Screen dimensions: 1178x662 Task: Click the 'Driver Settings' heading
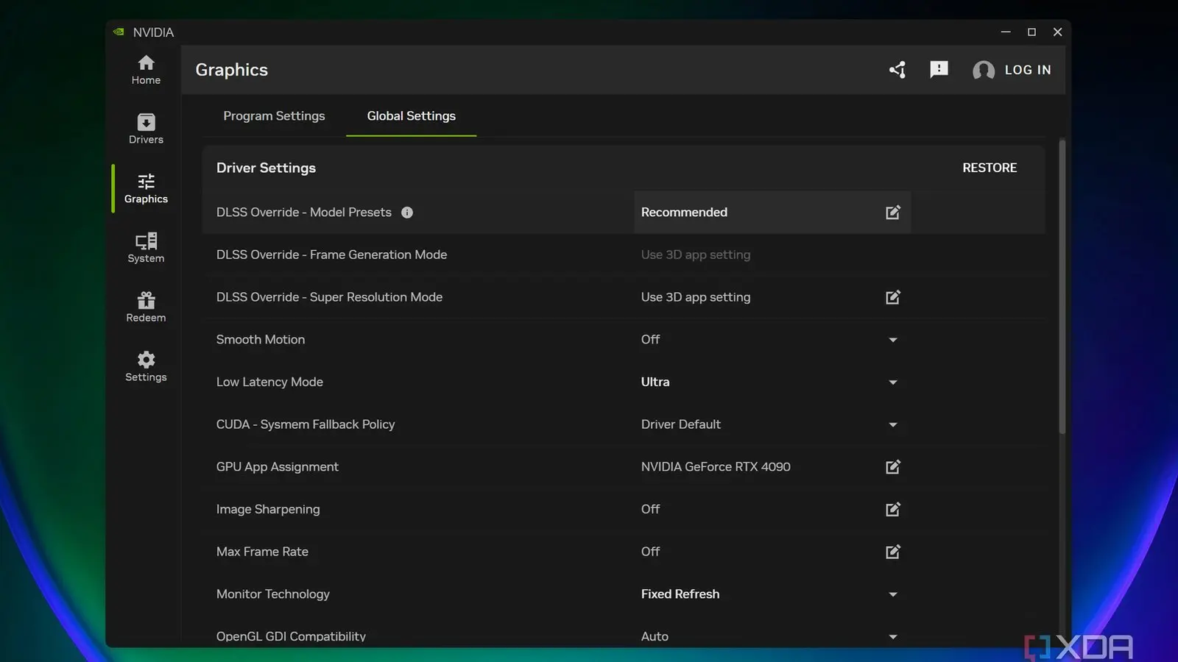[266, 168]
